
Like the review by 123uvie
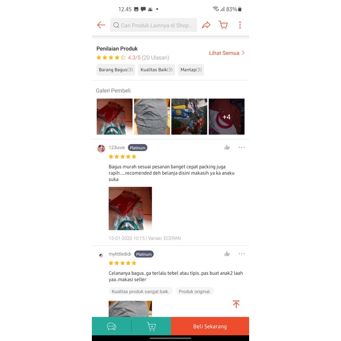pyautogui.click(x=227, y=147)
